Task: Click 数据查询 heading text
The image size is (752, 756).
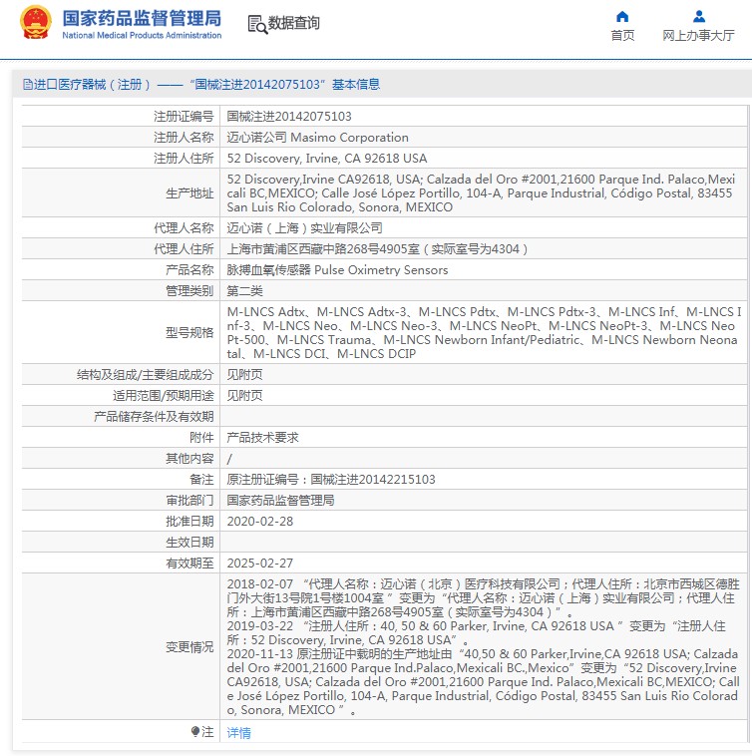Action: click(293, 23)
